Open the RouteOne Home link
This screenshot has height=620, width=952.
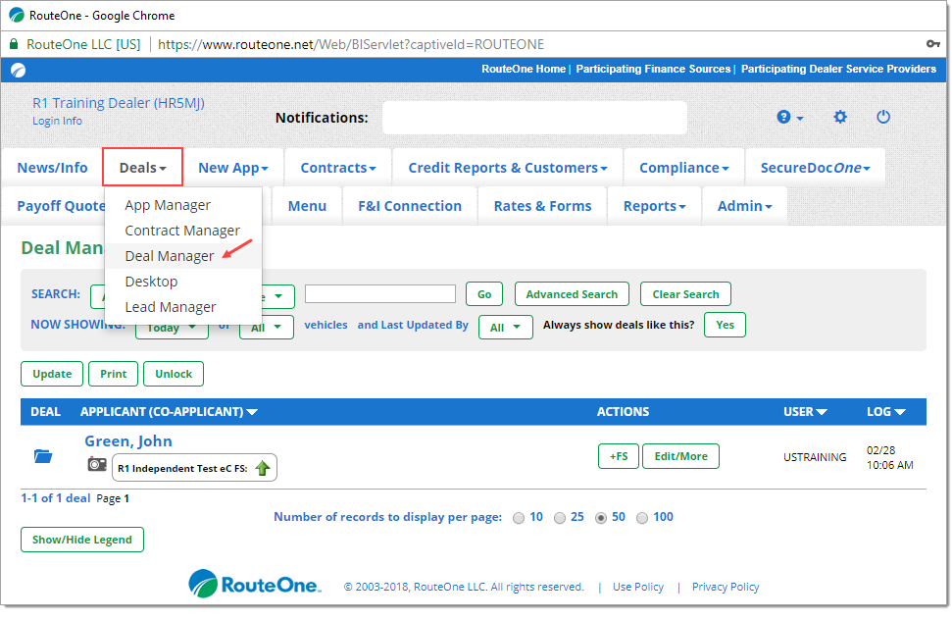tap(524, 69)
